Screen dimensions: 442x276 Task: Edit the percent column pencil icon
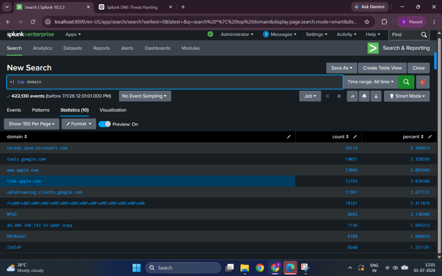(x=430, y=137)
